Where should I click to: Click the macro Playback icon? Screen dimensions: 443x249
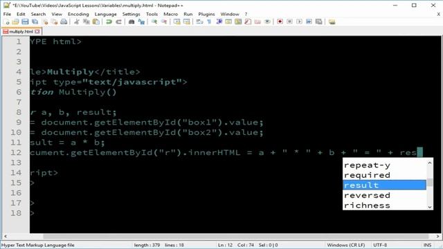(x=299, y=21)
